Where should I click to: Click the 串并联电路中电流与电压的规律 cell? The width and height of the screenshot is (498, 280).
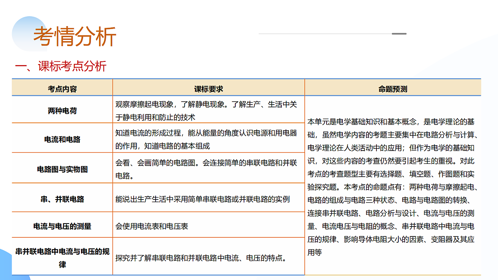point(62,258)
